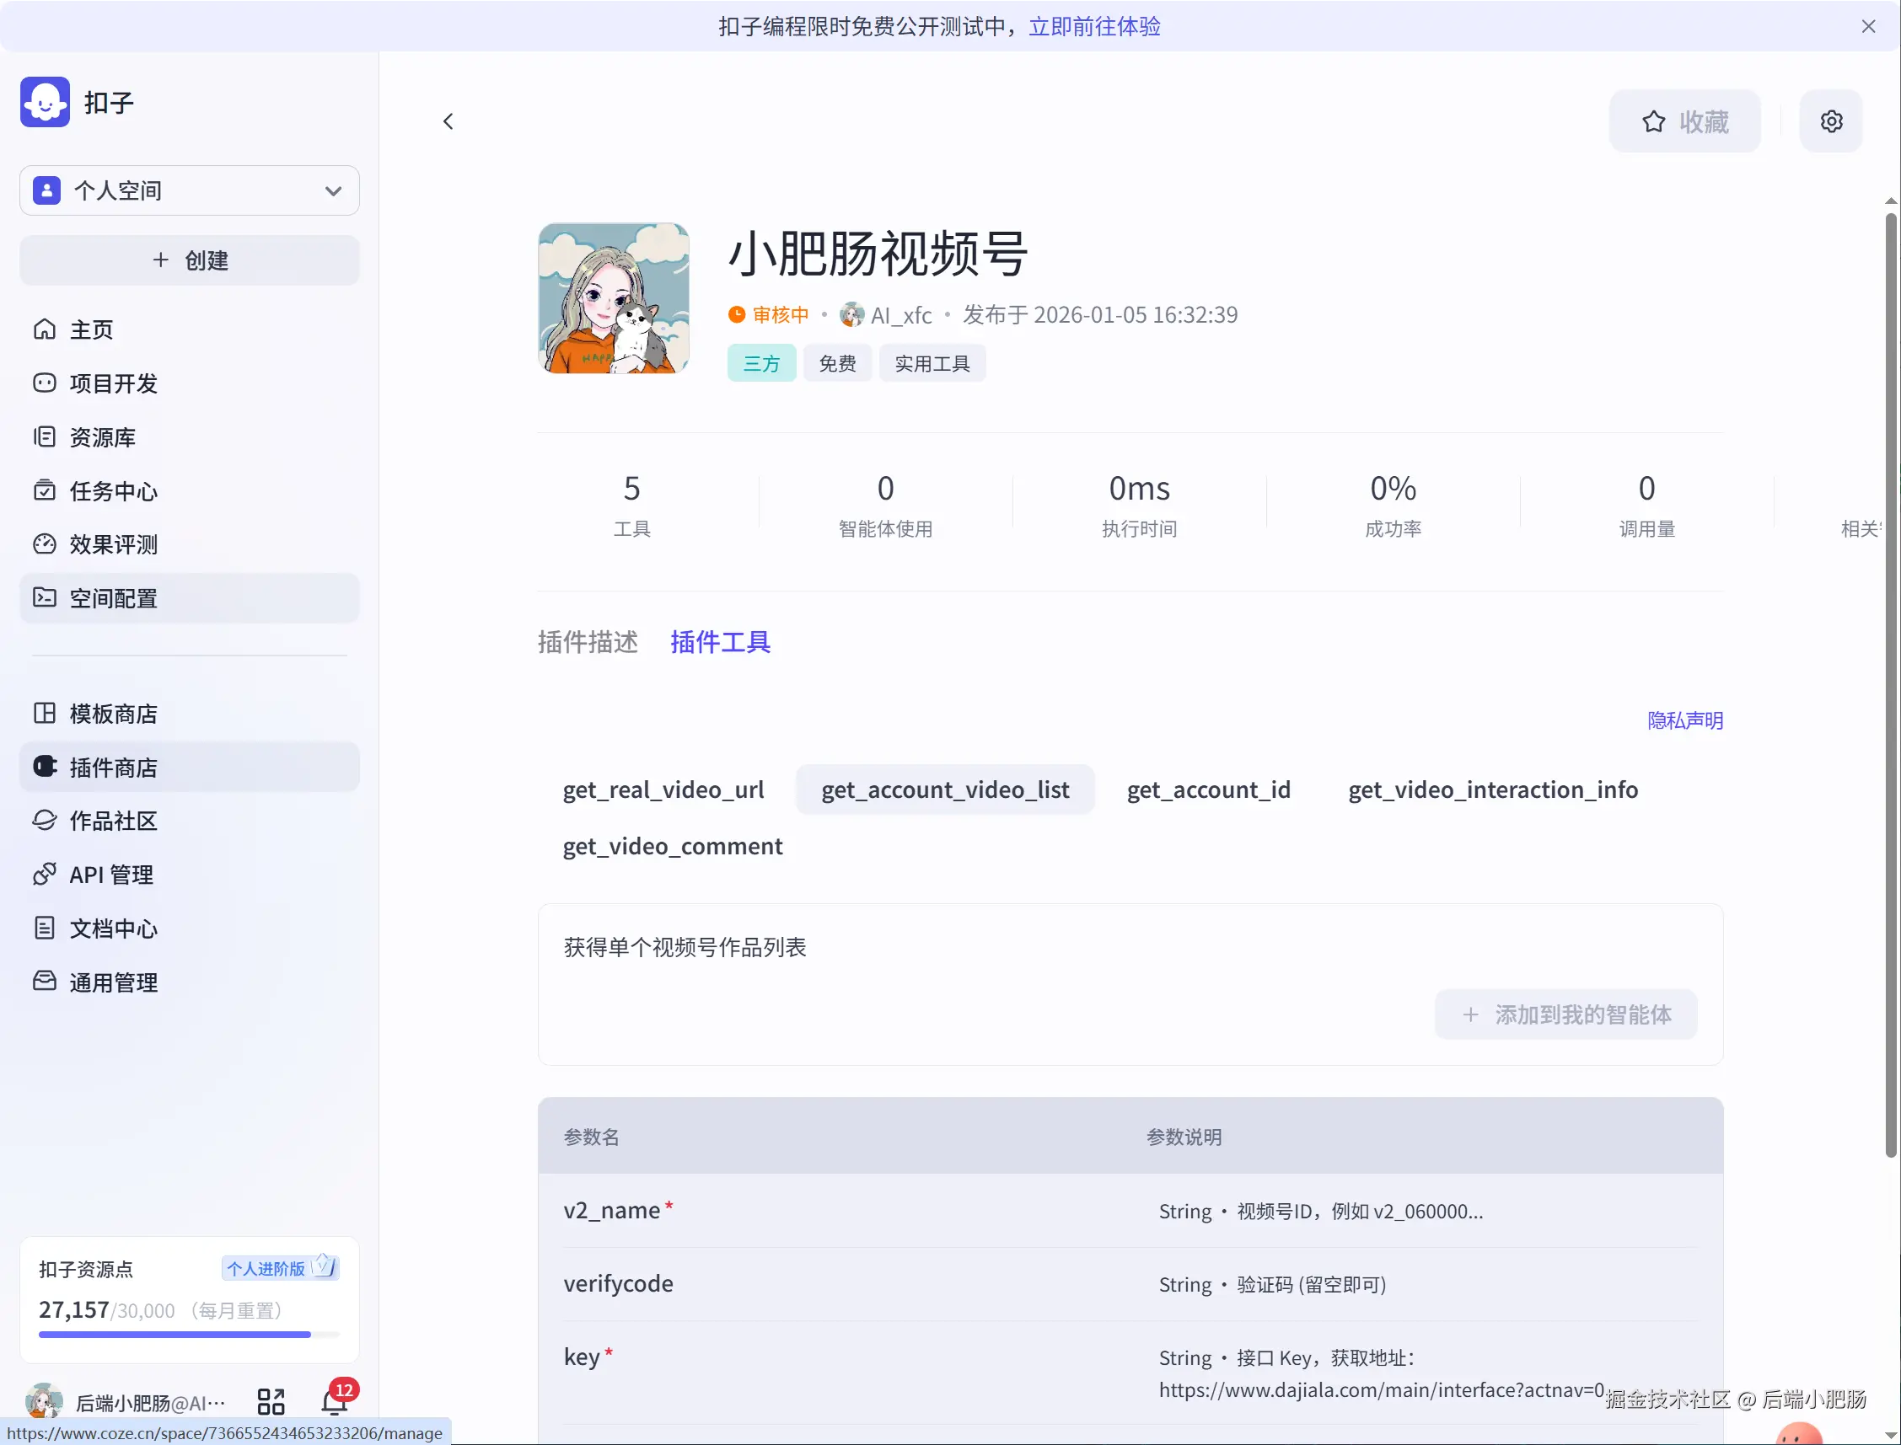Image resolution: width=1901 pixels, height=1445 pixels.
Task: Click the 收藏 favorite button
Action: pyautogui.click(x=1684, y=121)
